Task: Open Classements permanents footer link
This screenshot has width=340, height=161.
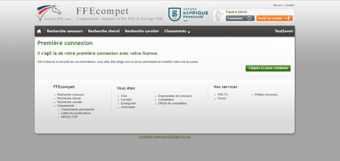Action: click(78, 109)
